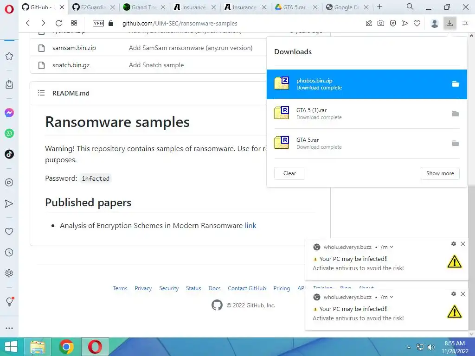Open My Flow in the sidebar
Viewport: 475px width, 356px height.
[9, 204]
